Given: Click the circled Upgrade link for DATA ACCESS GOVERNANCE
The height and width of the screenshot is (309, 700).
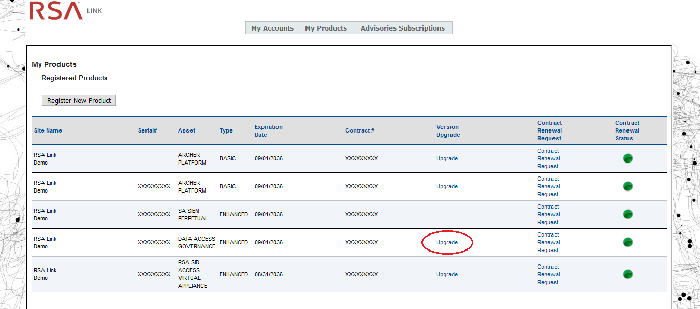Looking at the screenshot, I should pyautogui.click(x=447, y=242).
